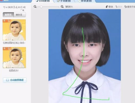The width and height of the screenshot is (135, 103).
Task: Click the zoom slider handle
Action: coord(41,7)
